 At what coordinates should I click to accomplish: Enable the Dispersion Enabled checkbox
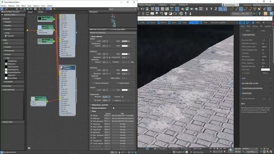pos(94,78)
